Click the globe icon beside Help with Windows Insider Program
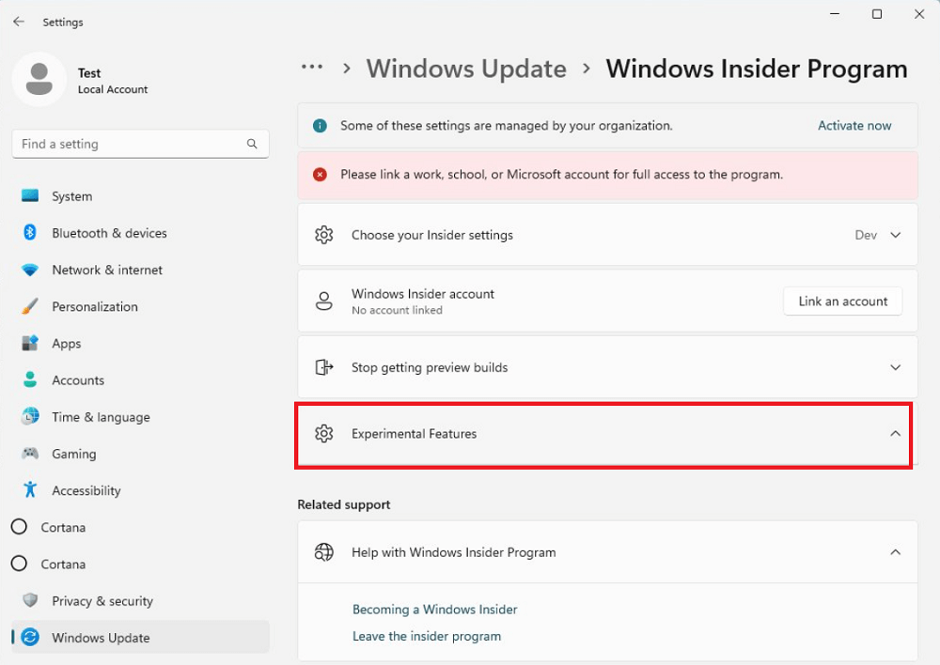 click(x=323, y=551)
